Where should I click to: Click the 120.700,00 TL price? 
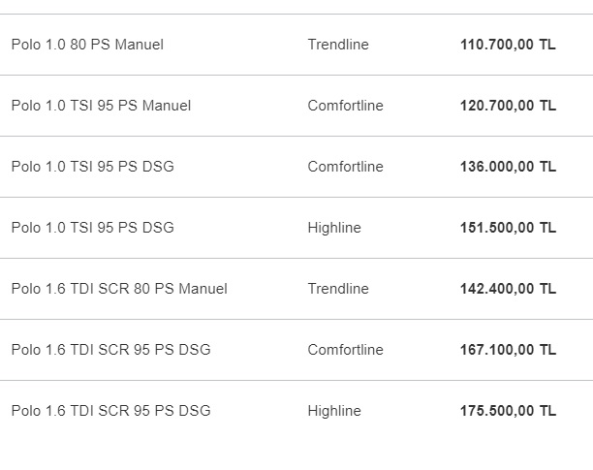508,106
